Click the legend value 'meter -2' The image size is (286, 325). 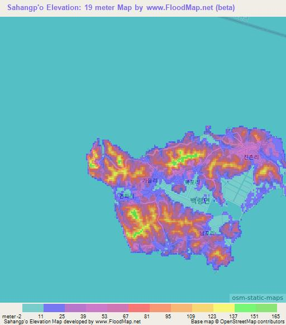click(x=12, y=317)
